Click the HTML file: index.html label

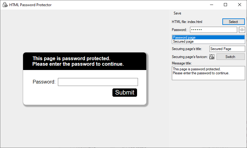pyautogui.click(x=187, y=22)
